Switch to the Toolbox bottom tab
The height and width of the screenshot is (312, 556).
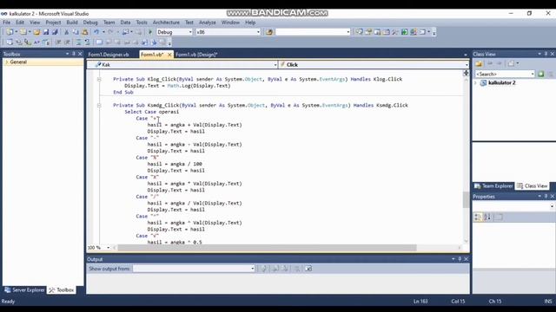point(62,290)
